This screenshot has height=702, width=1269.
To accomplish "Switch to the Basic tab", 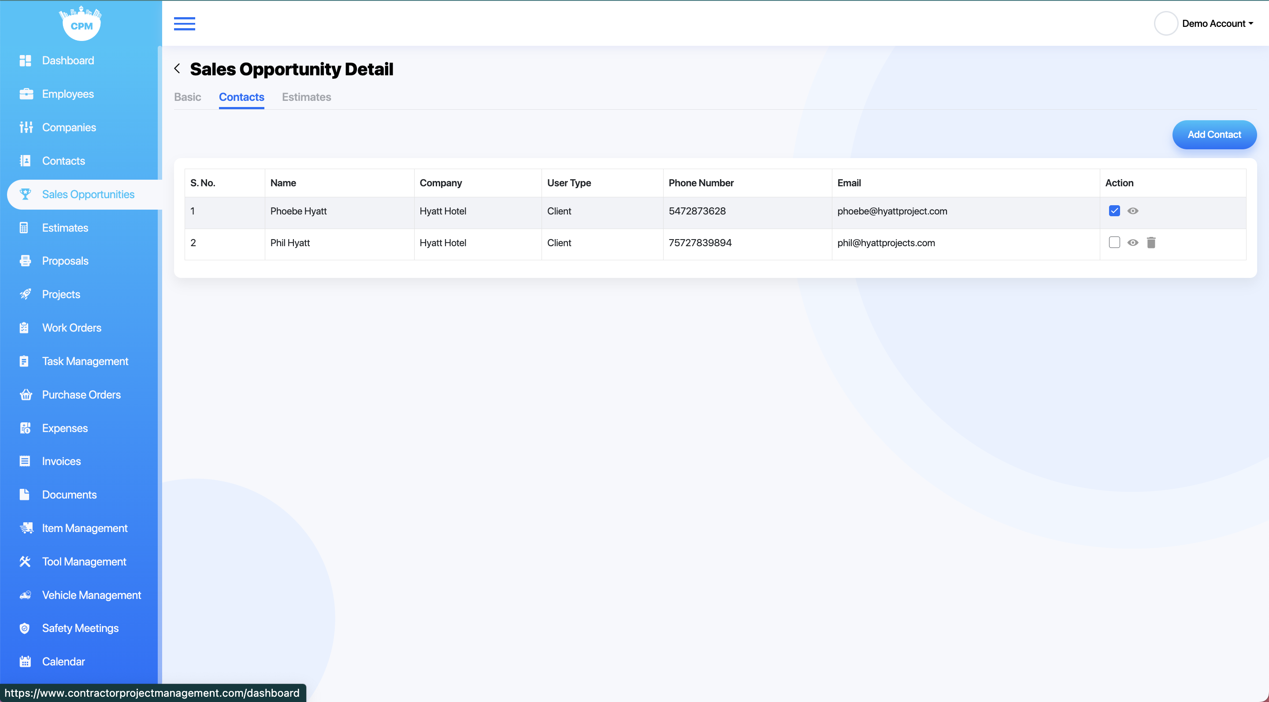I will (188, 97).
